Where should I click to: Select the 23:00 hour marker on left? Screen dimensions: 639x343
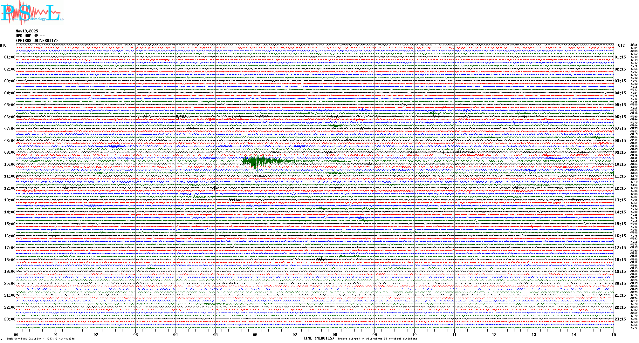coord(10,319)
